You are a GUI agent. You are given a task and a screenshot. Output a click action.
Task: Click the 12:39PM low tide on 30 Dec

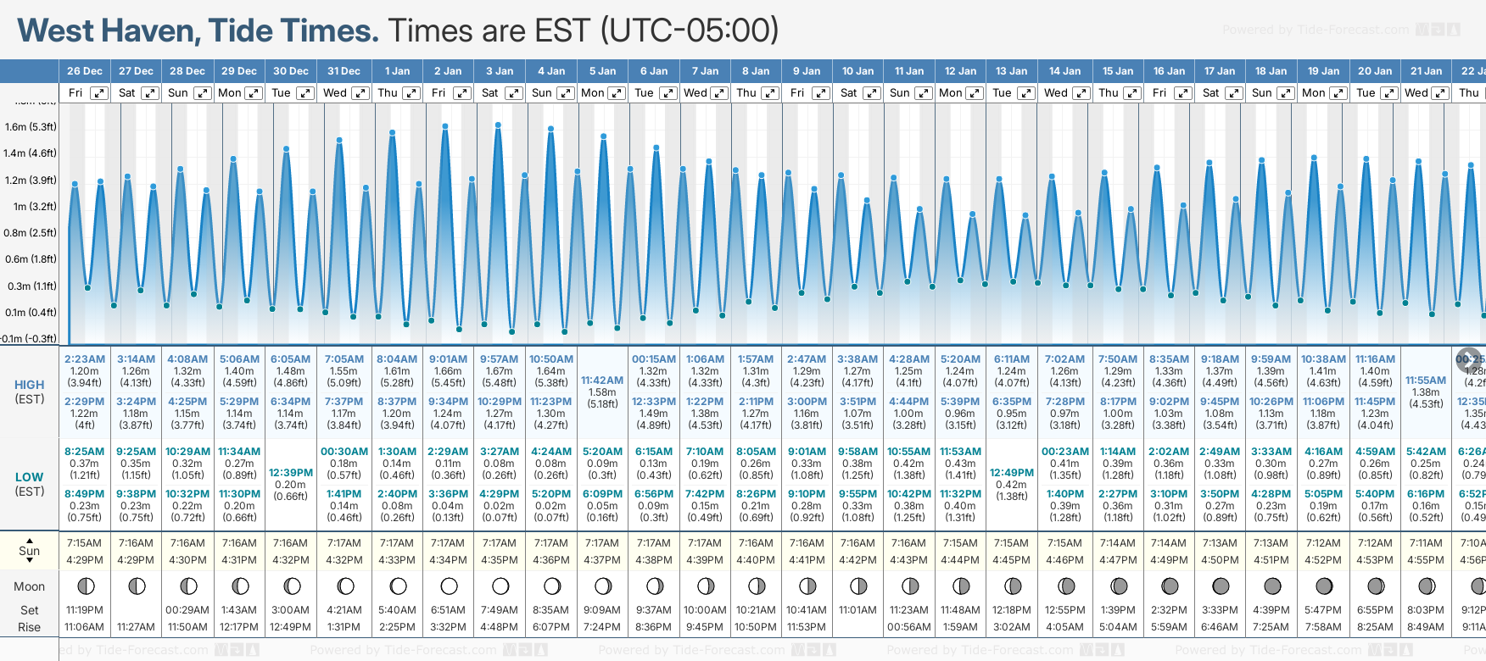[x=291, y=473]
